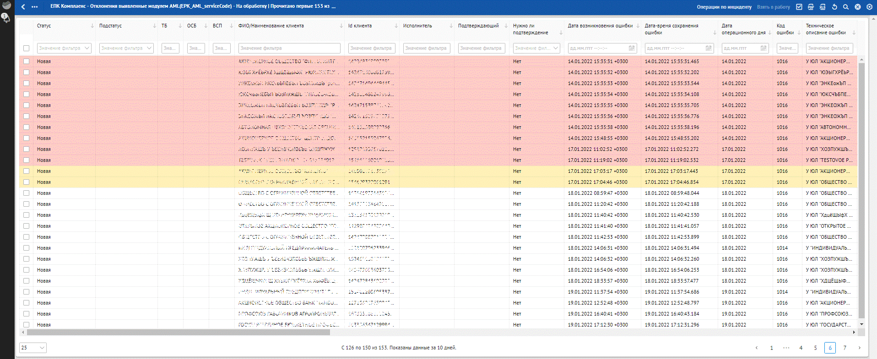Sort by the Исполнитель column header
Screen dimensions: 877x359
[417, 26]
